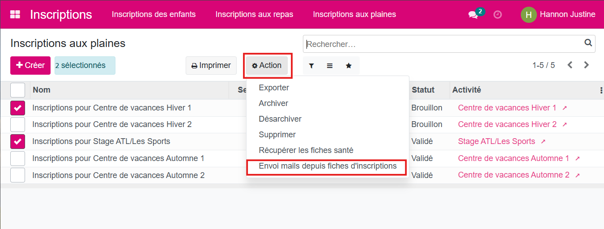
Task: Go to previous page arrow
Action: point(570,65)
